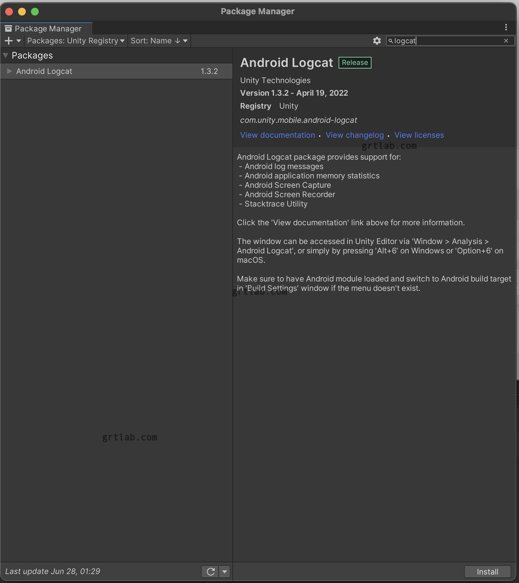
Task: Open the View licenses link
Action: tap(419, 135)
